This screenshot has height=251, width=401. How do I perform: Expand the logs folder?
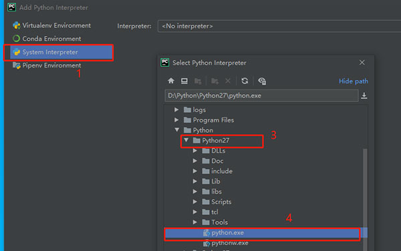(176, 109)
